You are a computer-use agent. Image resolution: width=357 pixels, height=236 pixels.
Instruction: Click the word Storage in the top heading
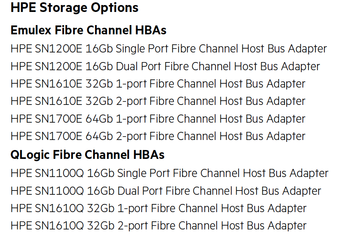pos(63,8)
